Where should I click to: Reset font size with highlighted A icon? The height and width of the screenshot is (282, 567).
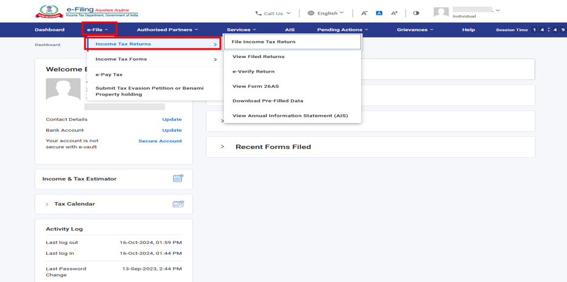pos(379,13)
